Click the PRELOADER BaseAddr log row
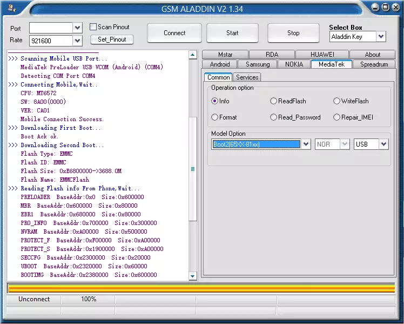This screenshot has width=404, height=324. click(x=82, y=197)
